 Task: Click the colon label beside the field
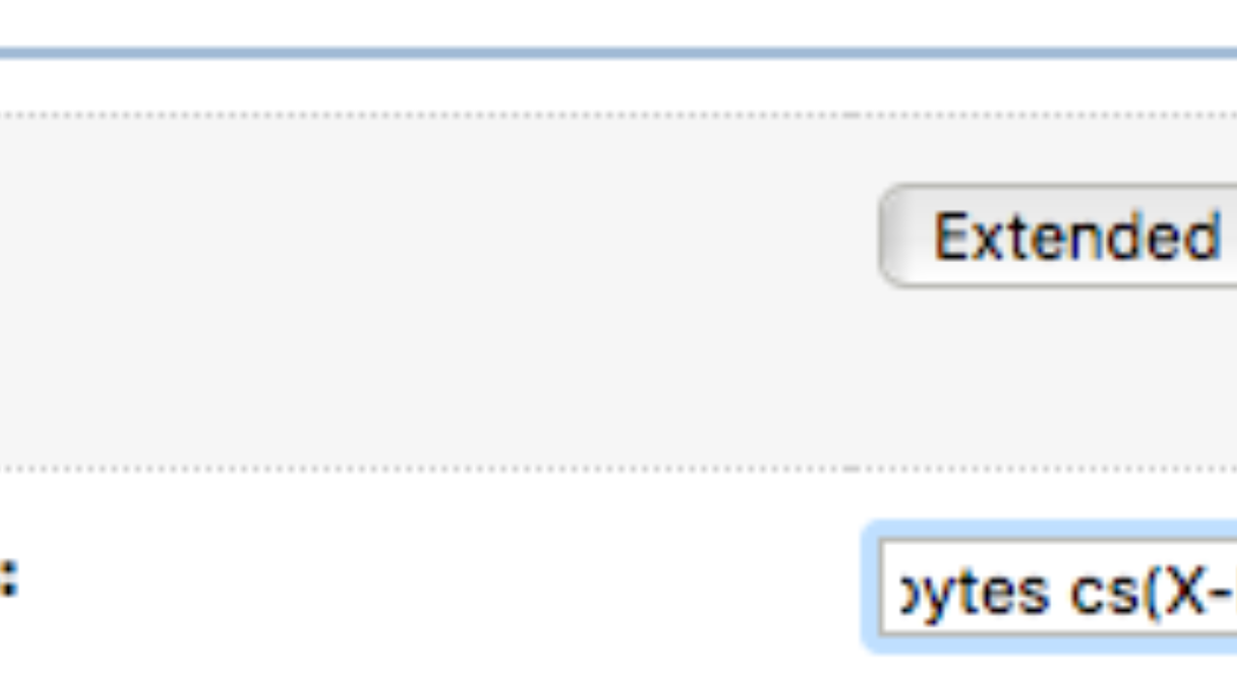[8, 579]
